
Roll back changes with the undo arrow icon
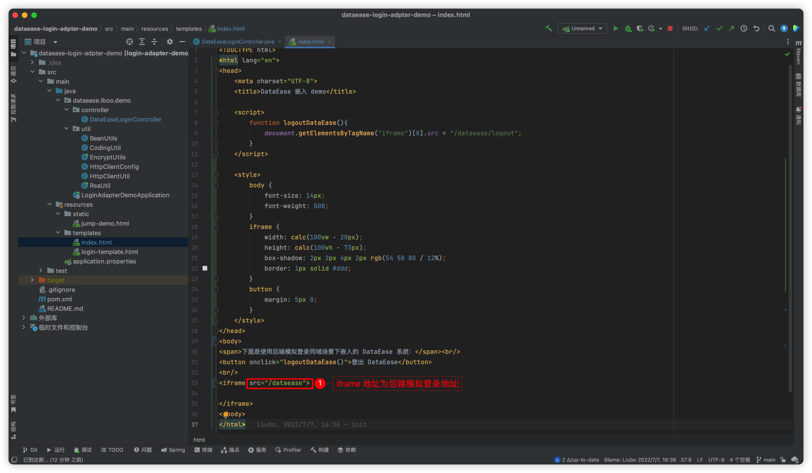(x=756, y=28)
